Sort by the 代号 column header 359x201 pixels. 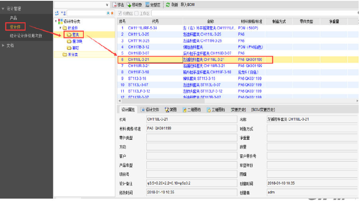pyautogui.click(x=155, y=21)
